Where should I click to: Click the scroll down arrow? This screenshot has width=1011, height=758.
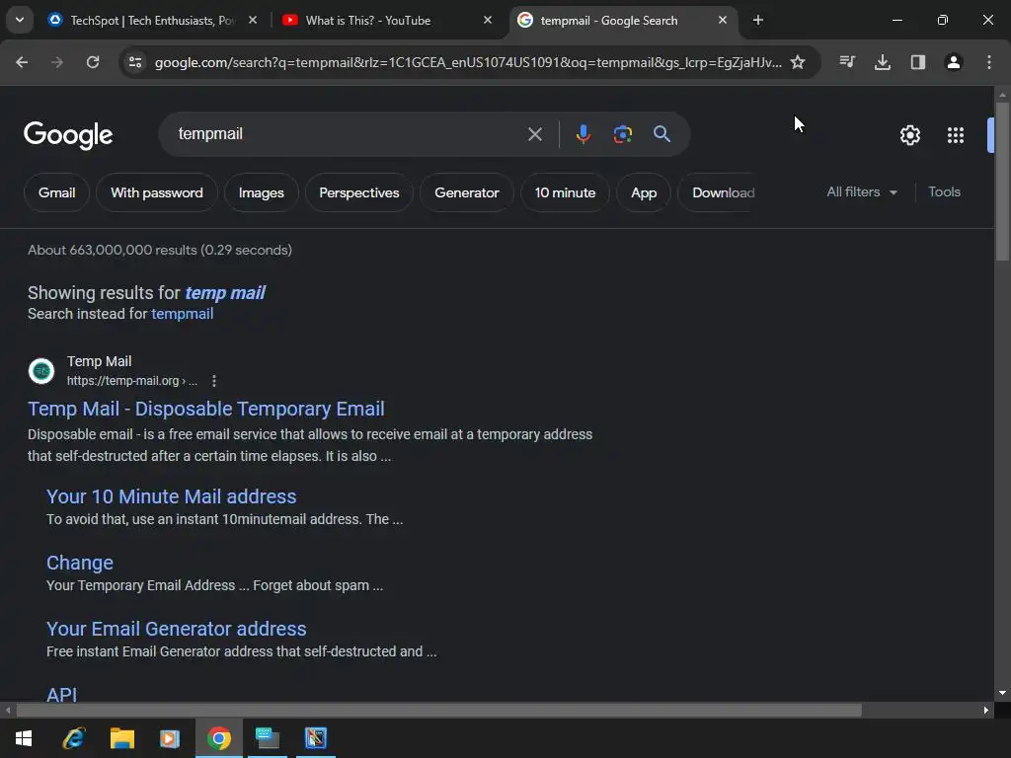(1002, 693)
